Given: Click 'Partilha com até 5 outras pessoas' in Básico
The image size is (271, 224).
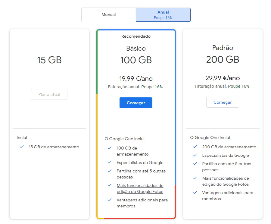Looking at the screenshot, I should [141, 174].
